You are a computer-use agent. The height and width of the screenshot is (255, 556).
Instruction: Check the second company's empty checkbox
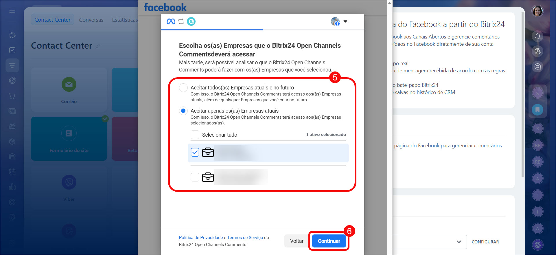195,177
